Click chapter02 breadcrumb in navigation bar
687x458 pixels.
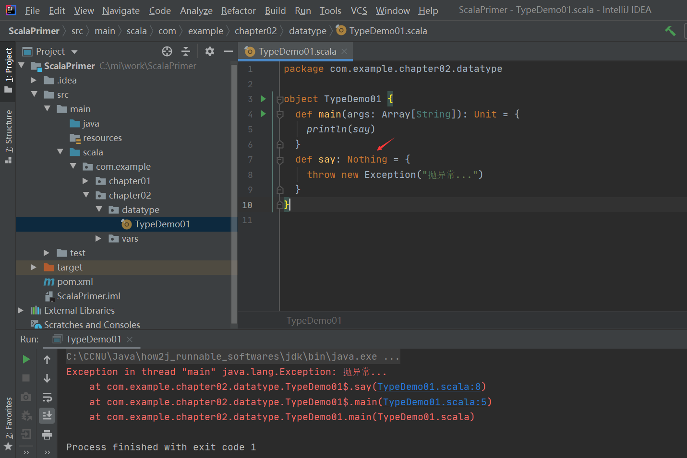(x=255, y=31)
